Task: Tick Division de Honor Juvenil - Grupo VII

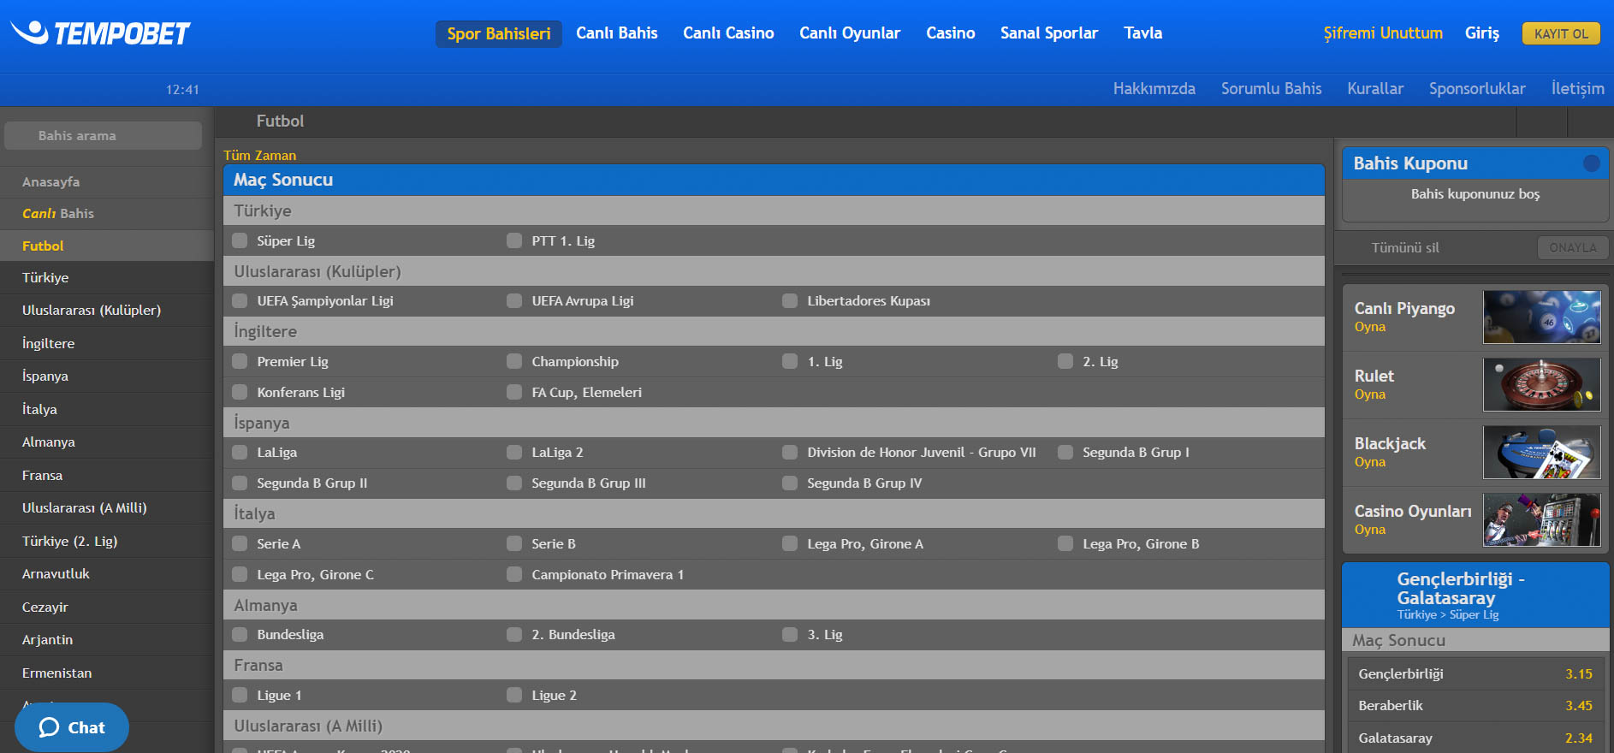Action: pos(790,452)
